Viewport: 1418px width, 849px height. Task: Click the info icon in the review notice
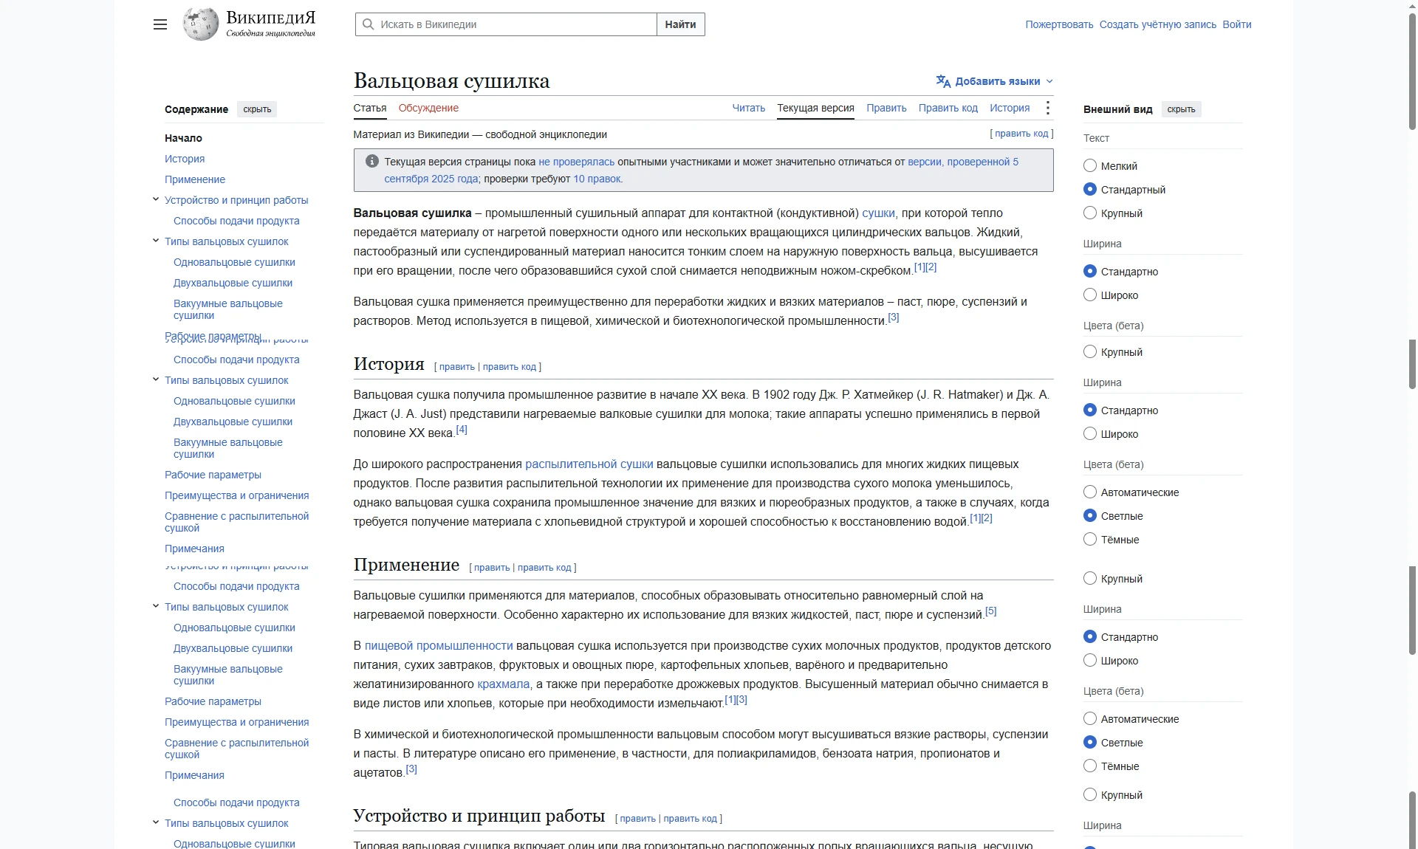(372, 161)
